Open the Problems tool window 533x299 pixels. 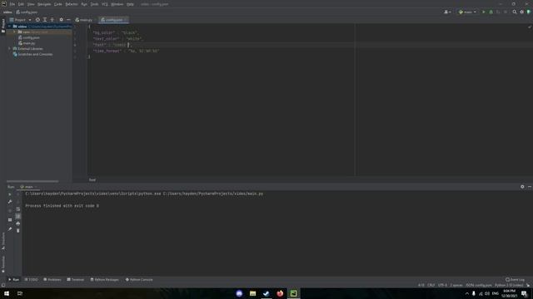52,280
